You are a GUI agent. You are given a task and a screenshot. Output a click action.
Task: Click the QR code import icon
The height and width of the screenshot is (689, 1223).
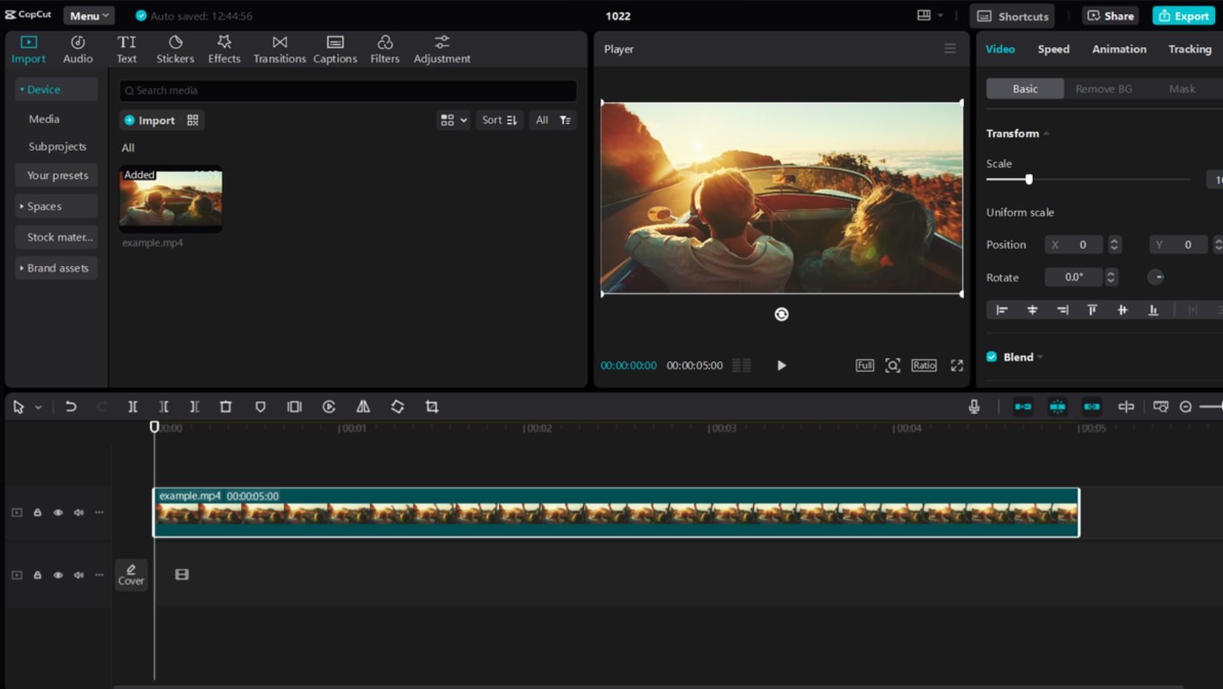193,120
